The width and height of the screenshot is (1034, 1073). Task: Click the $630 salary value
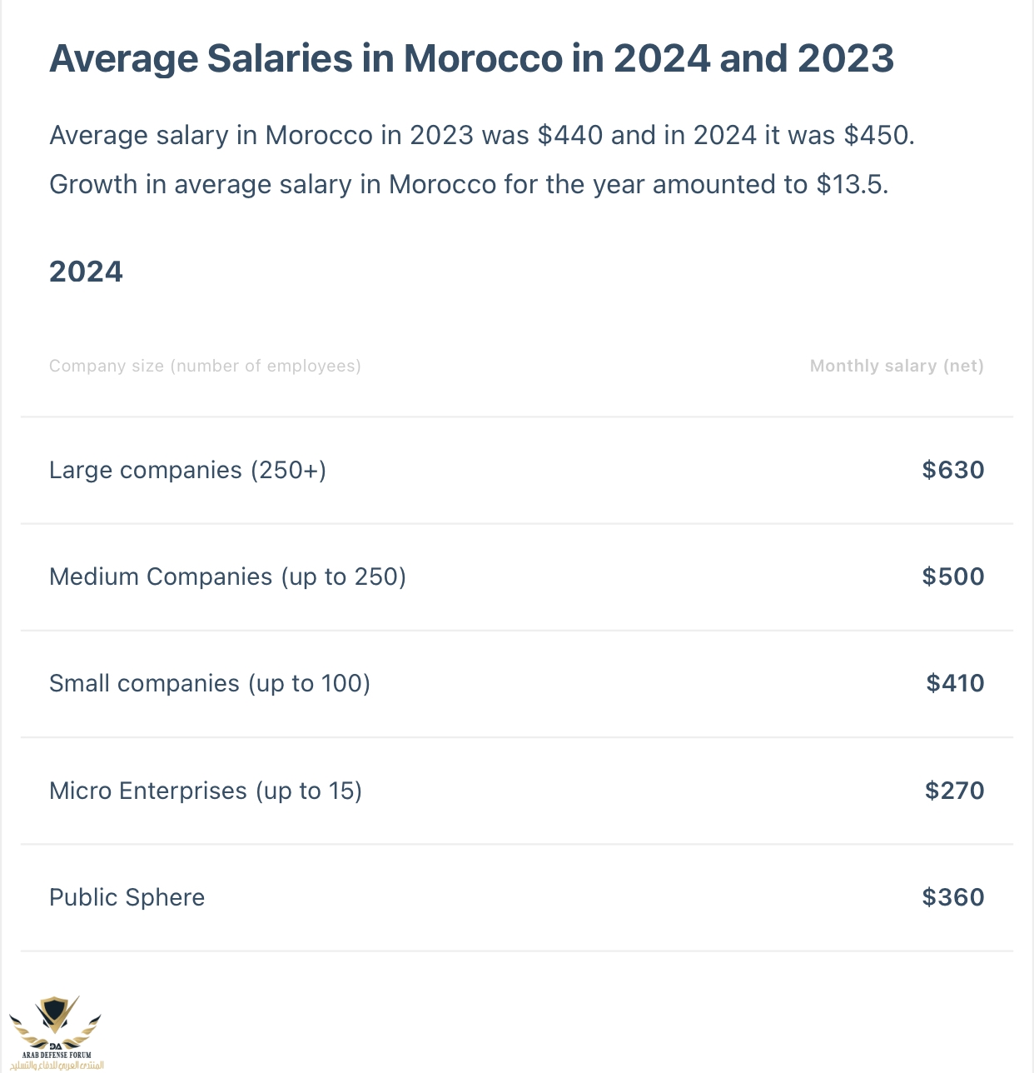(952, 470)
